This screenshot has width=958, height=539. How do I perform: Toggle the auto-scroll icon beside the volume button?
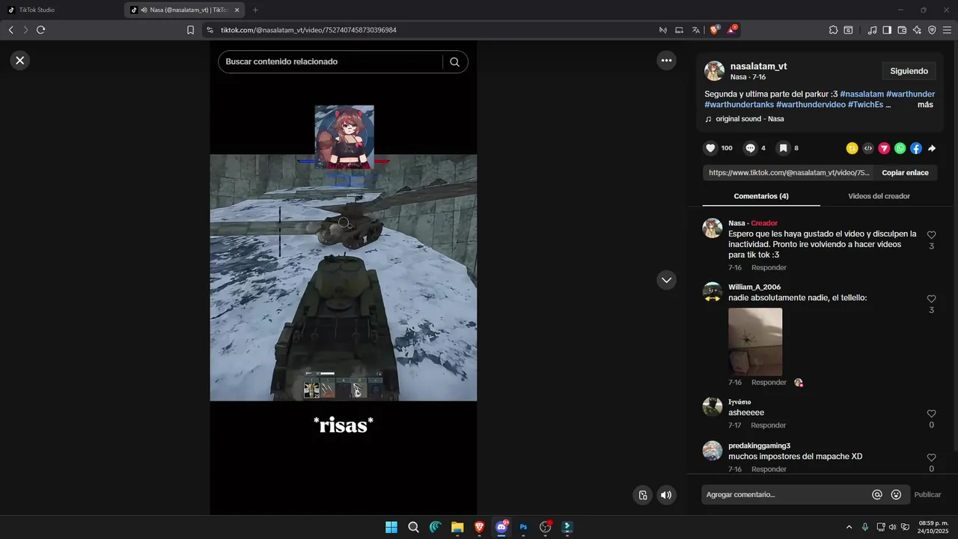pyautogui.click(x=642, y=495)
